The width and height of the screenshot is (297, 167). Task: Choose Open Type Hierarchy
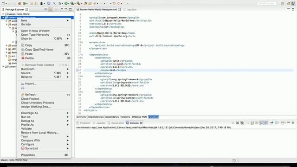(x=44, y=35)
